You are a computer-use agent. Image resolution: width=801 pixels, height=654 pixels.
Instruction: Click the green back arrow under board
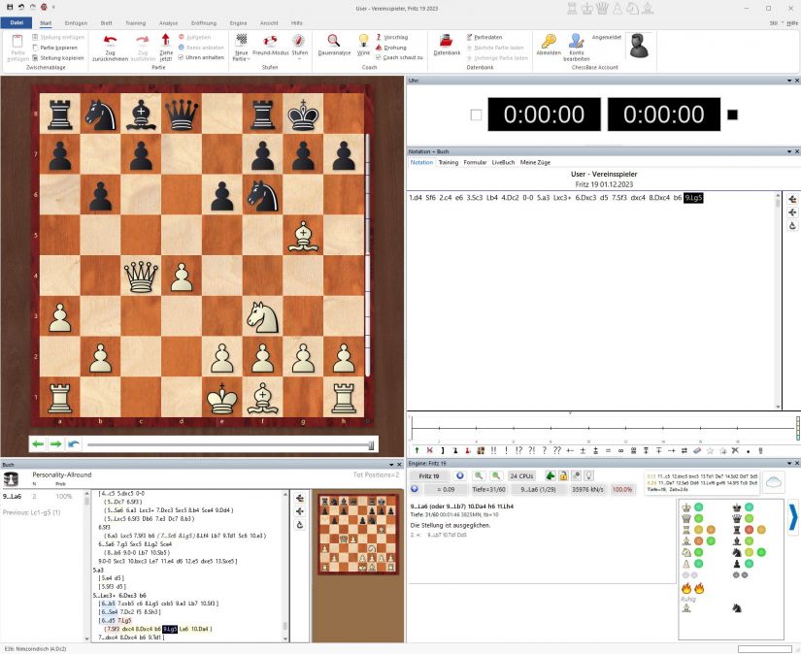point(38,444)
